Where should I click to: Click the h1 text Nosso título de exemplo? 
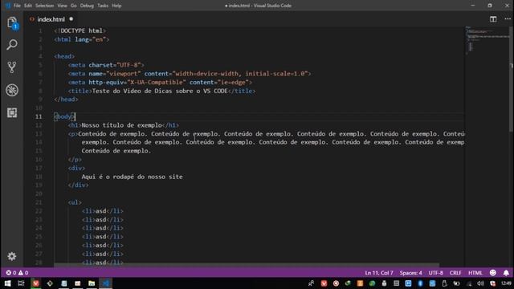tap(121, 125)
